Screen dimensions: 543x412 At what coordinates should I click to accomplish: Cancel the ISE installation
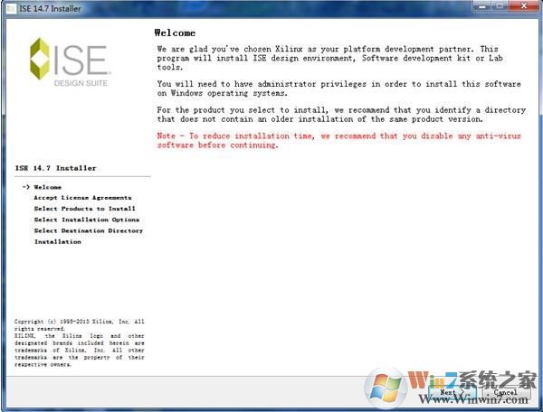[505, 393]
